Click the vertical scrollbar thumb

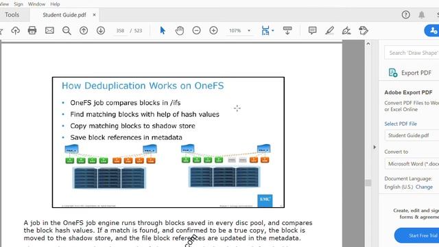tap(368, 183)
